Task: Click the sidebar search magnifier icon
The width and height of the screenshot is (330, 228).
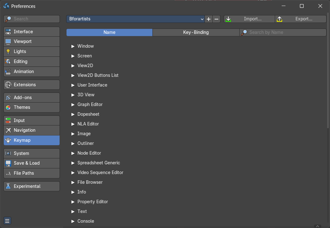Action: [8, 19]
